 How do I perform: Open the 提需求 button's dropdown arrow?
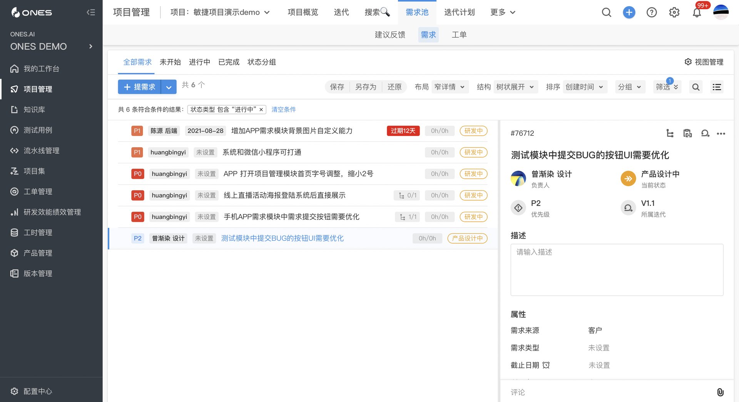pyautogui.click(x=169, y=87)
